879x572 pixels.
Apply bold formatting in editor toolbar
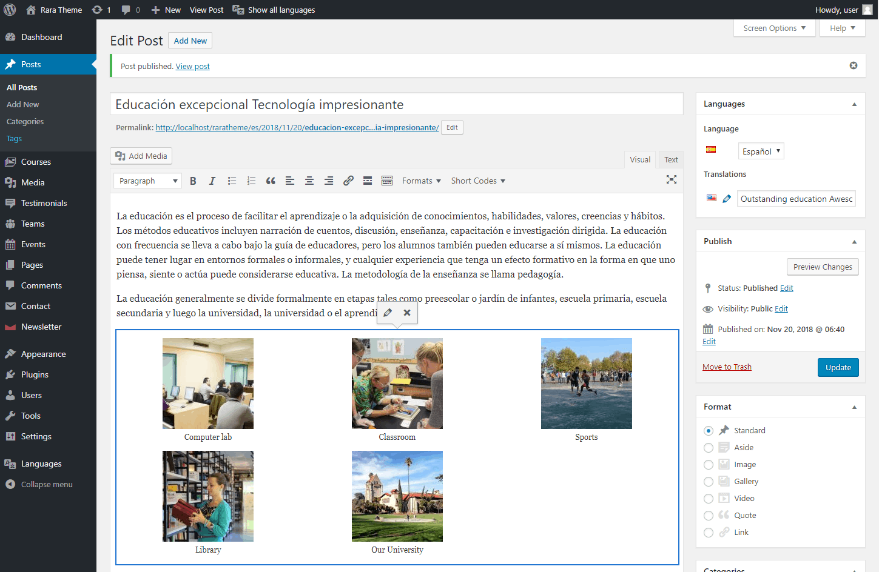coord(193,181)
